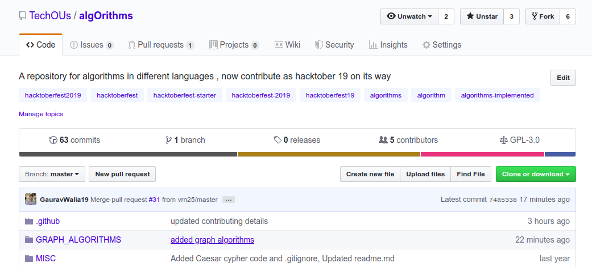
Task: Open the Projects tab
Action: click(234, 45)
